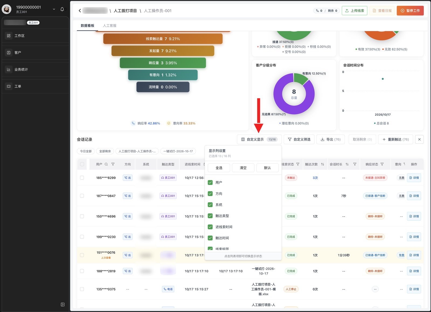Viewport: 431px width, 312px height.
Task: Click the 全选 button in column settings
Action: click(x=219, y=168)
